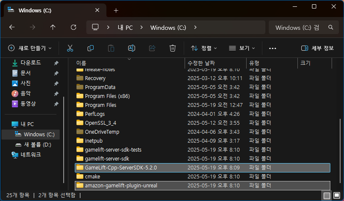The image size is (344, 201).
Task: Select the Recovery folder row
Action: pyautogui.click(x=202, y=78)
